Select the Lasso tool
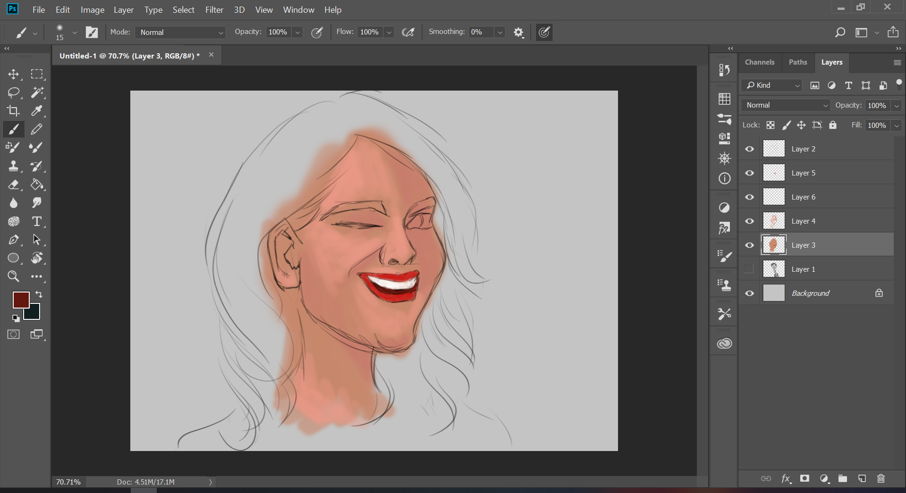Viewport: 906px width, 493px height. (x=13, y=92)
